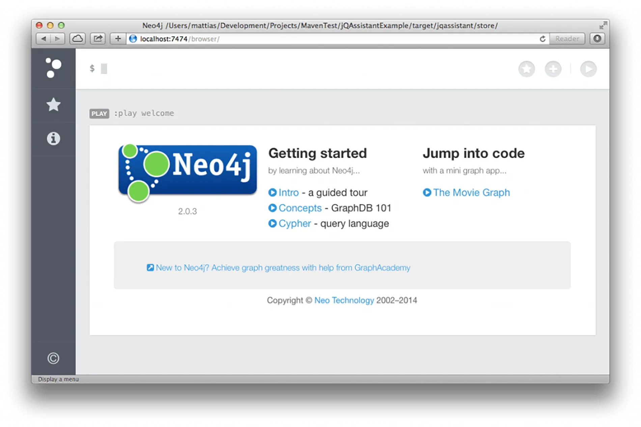Open a new tab with the plus button

[118, 38]
